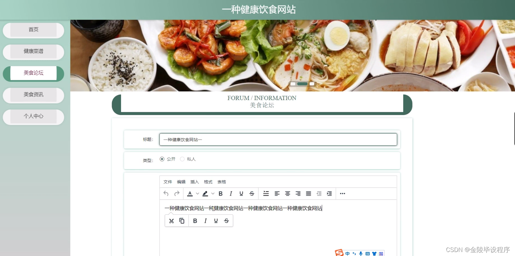Open the 格式 menu in the editor
Screen dimensions: 515x256
point(208,182)
